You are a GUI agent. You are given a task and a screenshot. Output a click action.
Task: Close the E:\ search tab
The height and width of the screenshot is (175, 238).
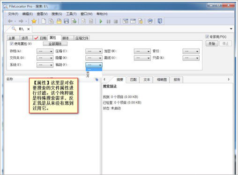(29, 29)
